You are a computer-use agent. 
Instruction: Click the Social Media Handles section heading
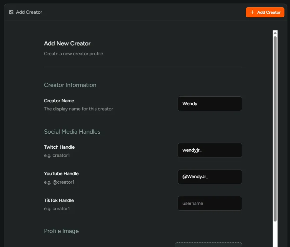pyautogui.click(x=72, y=132)
